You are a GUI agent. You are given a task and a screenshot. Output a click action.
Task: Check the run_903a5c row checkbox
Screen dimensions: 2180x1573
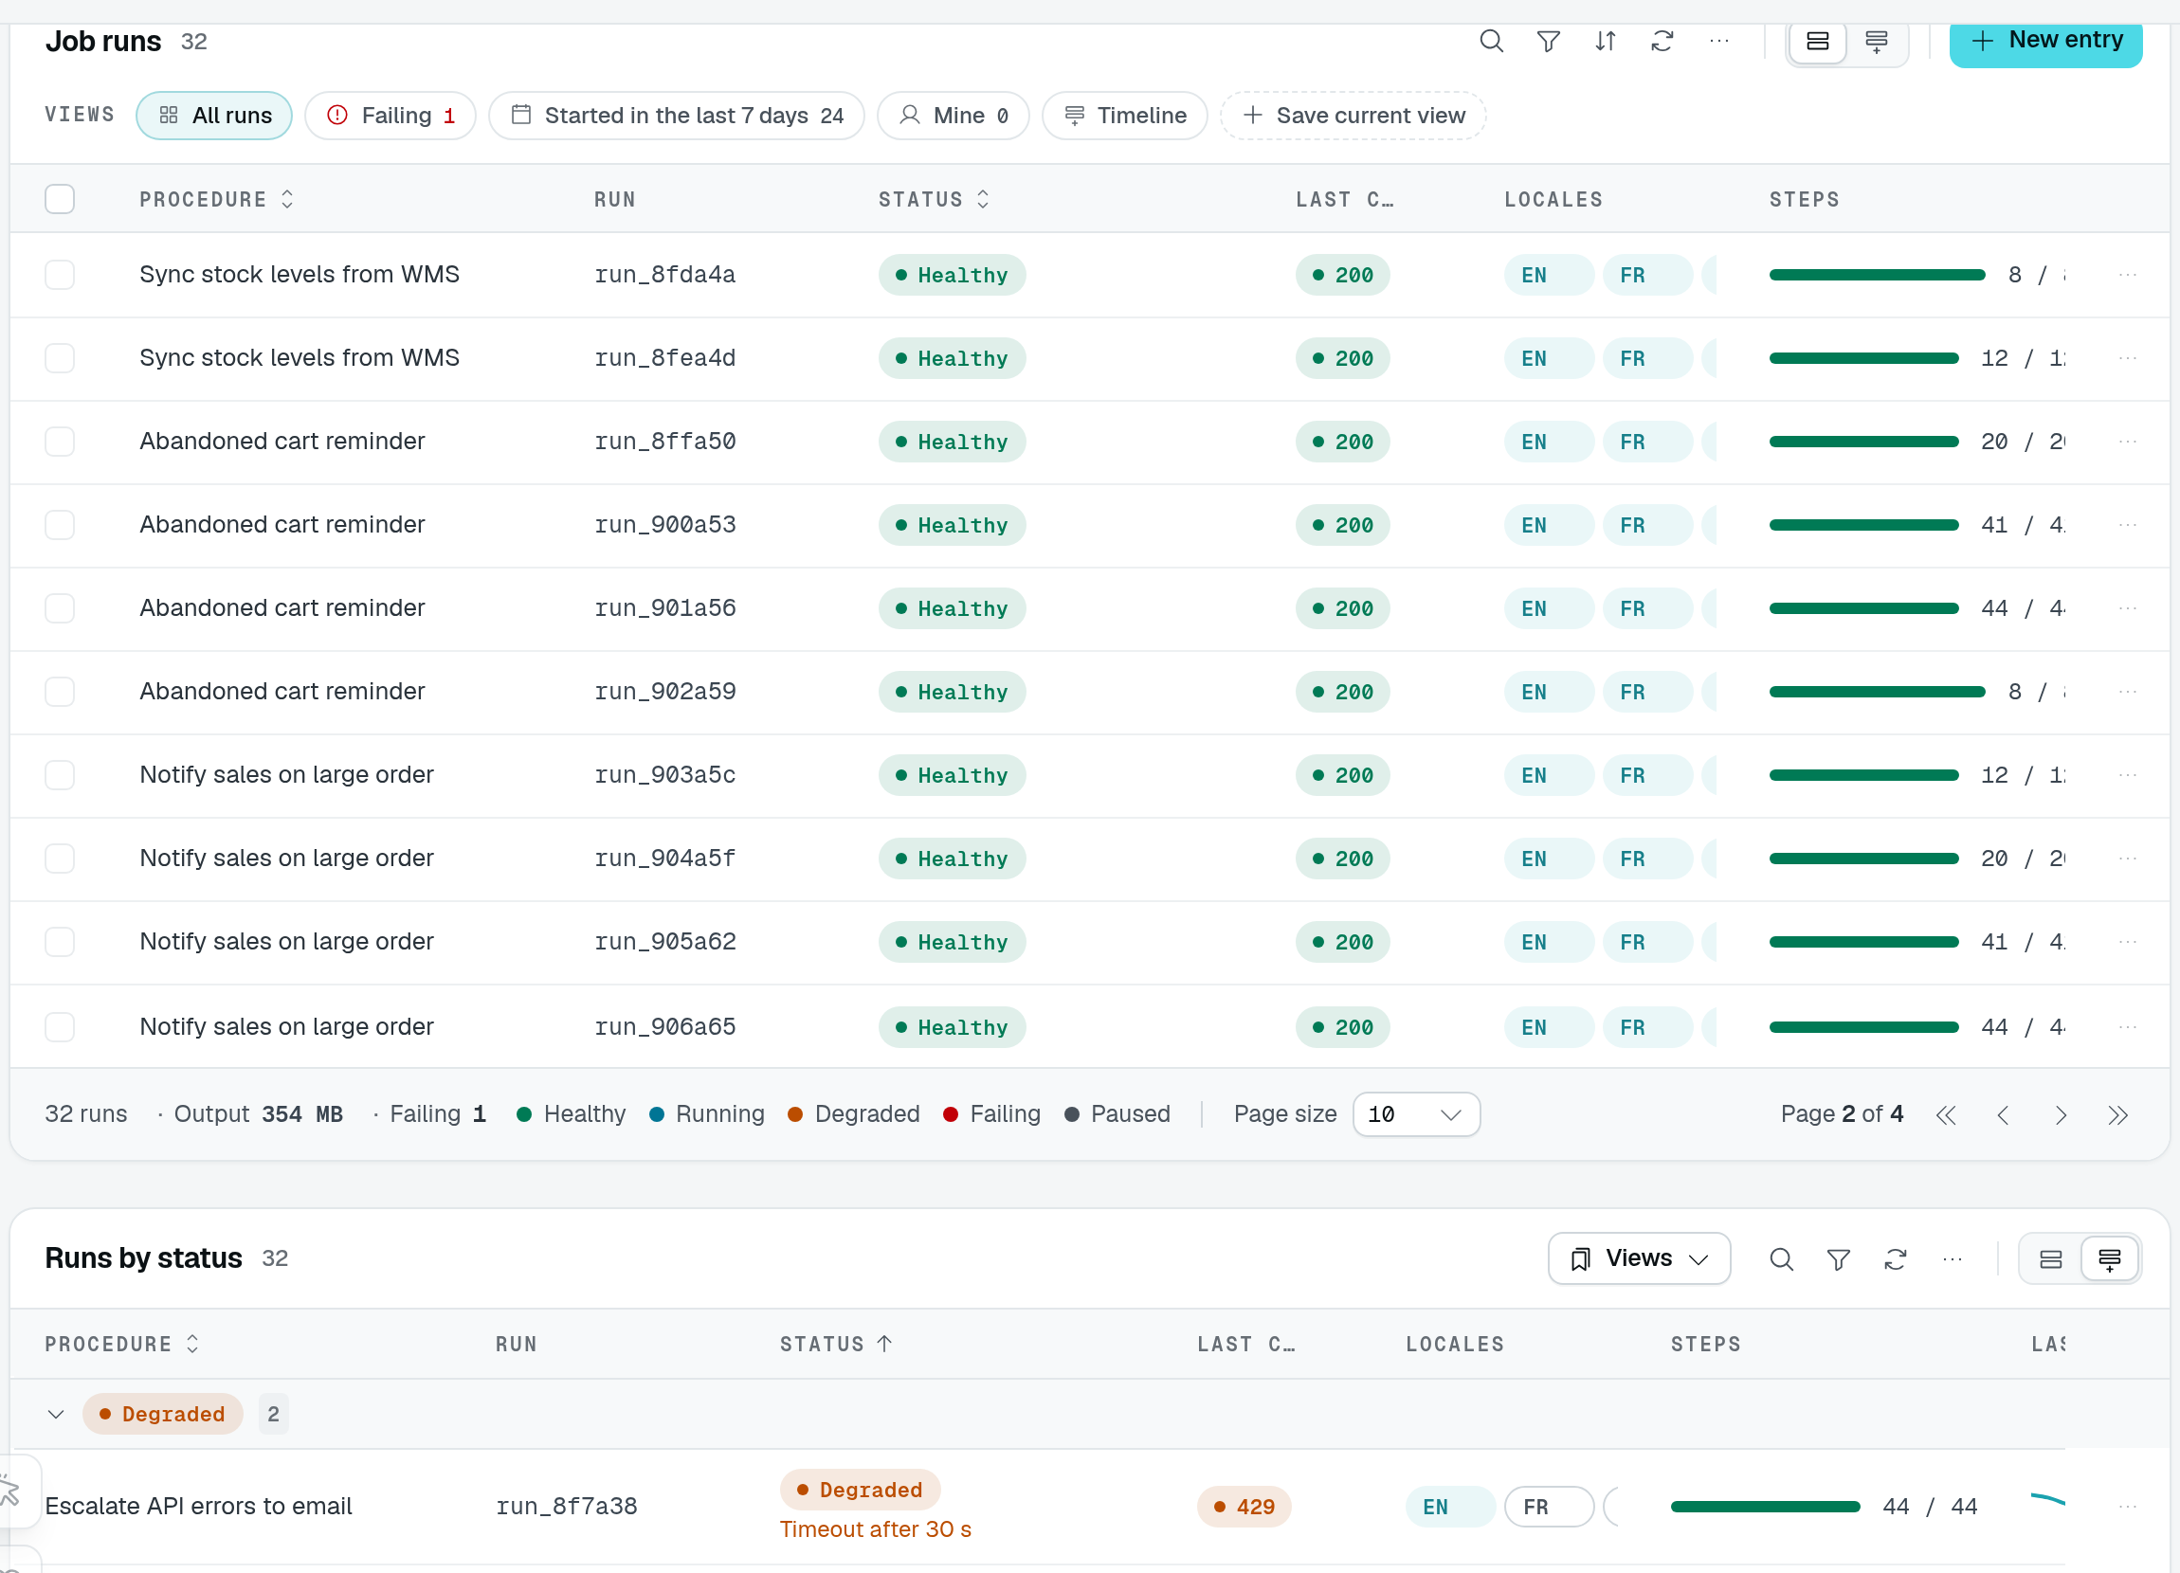point(60,775)
